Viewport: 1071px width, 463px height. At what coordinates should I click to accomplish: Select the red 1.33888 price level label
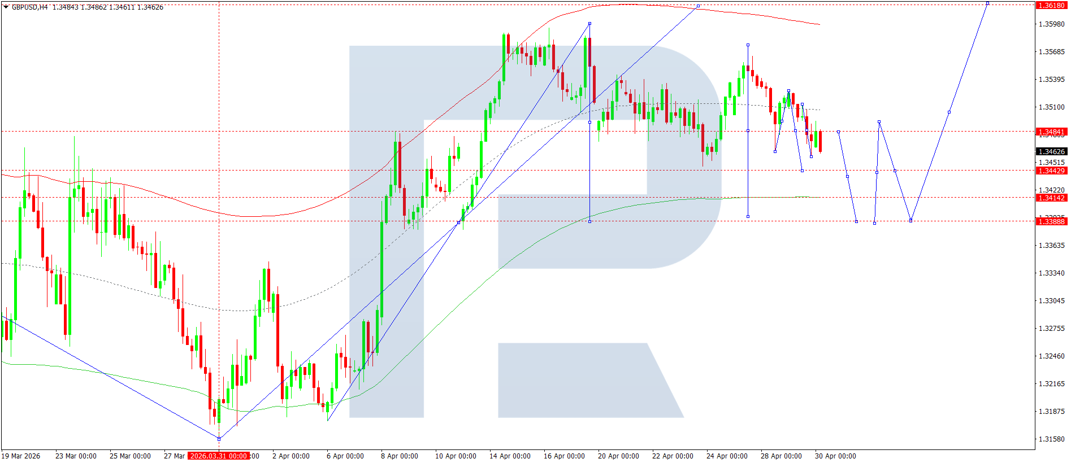[1051, 222]
